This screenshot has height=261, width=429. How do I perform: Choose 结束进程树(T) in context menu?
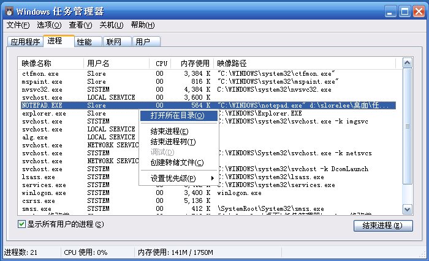tap(179, 142)
